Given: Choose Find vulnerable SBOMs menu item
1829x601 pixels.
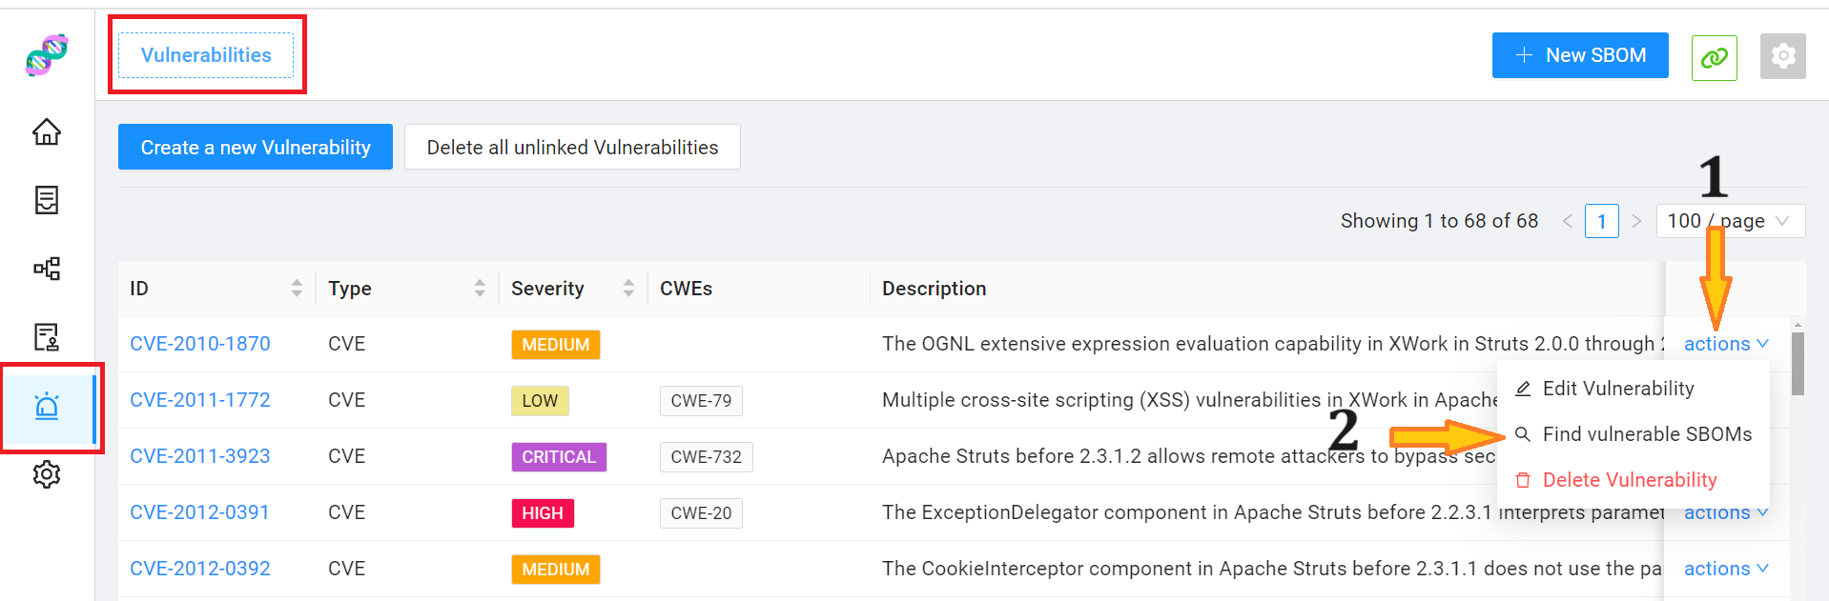Looking at the screenshot, I should 1634,434.
